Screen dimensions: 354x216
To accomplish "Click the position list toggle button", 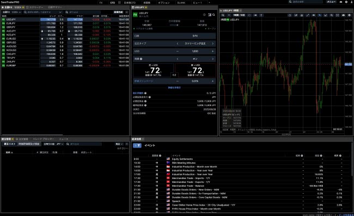I will click(x=10, y=144).
